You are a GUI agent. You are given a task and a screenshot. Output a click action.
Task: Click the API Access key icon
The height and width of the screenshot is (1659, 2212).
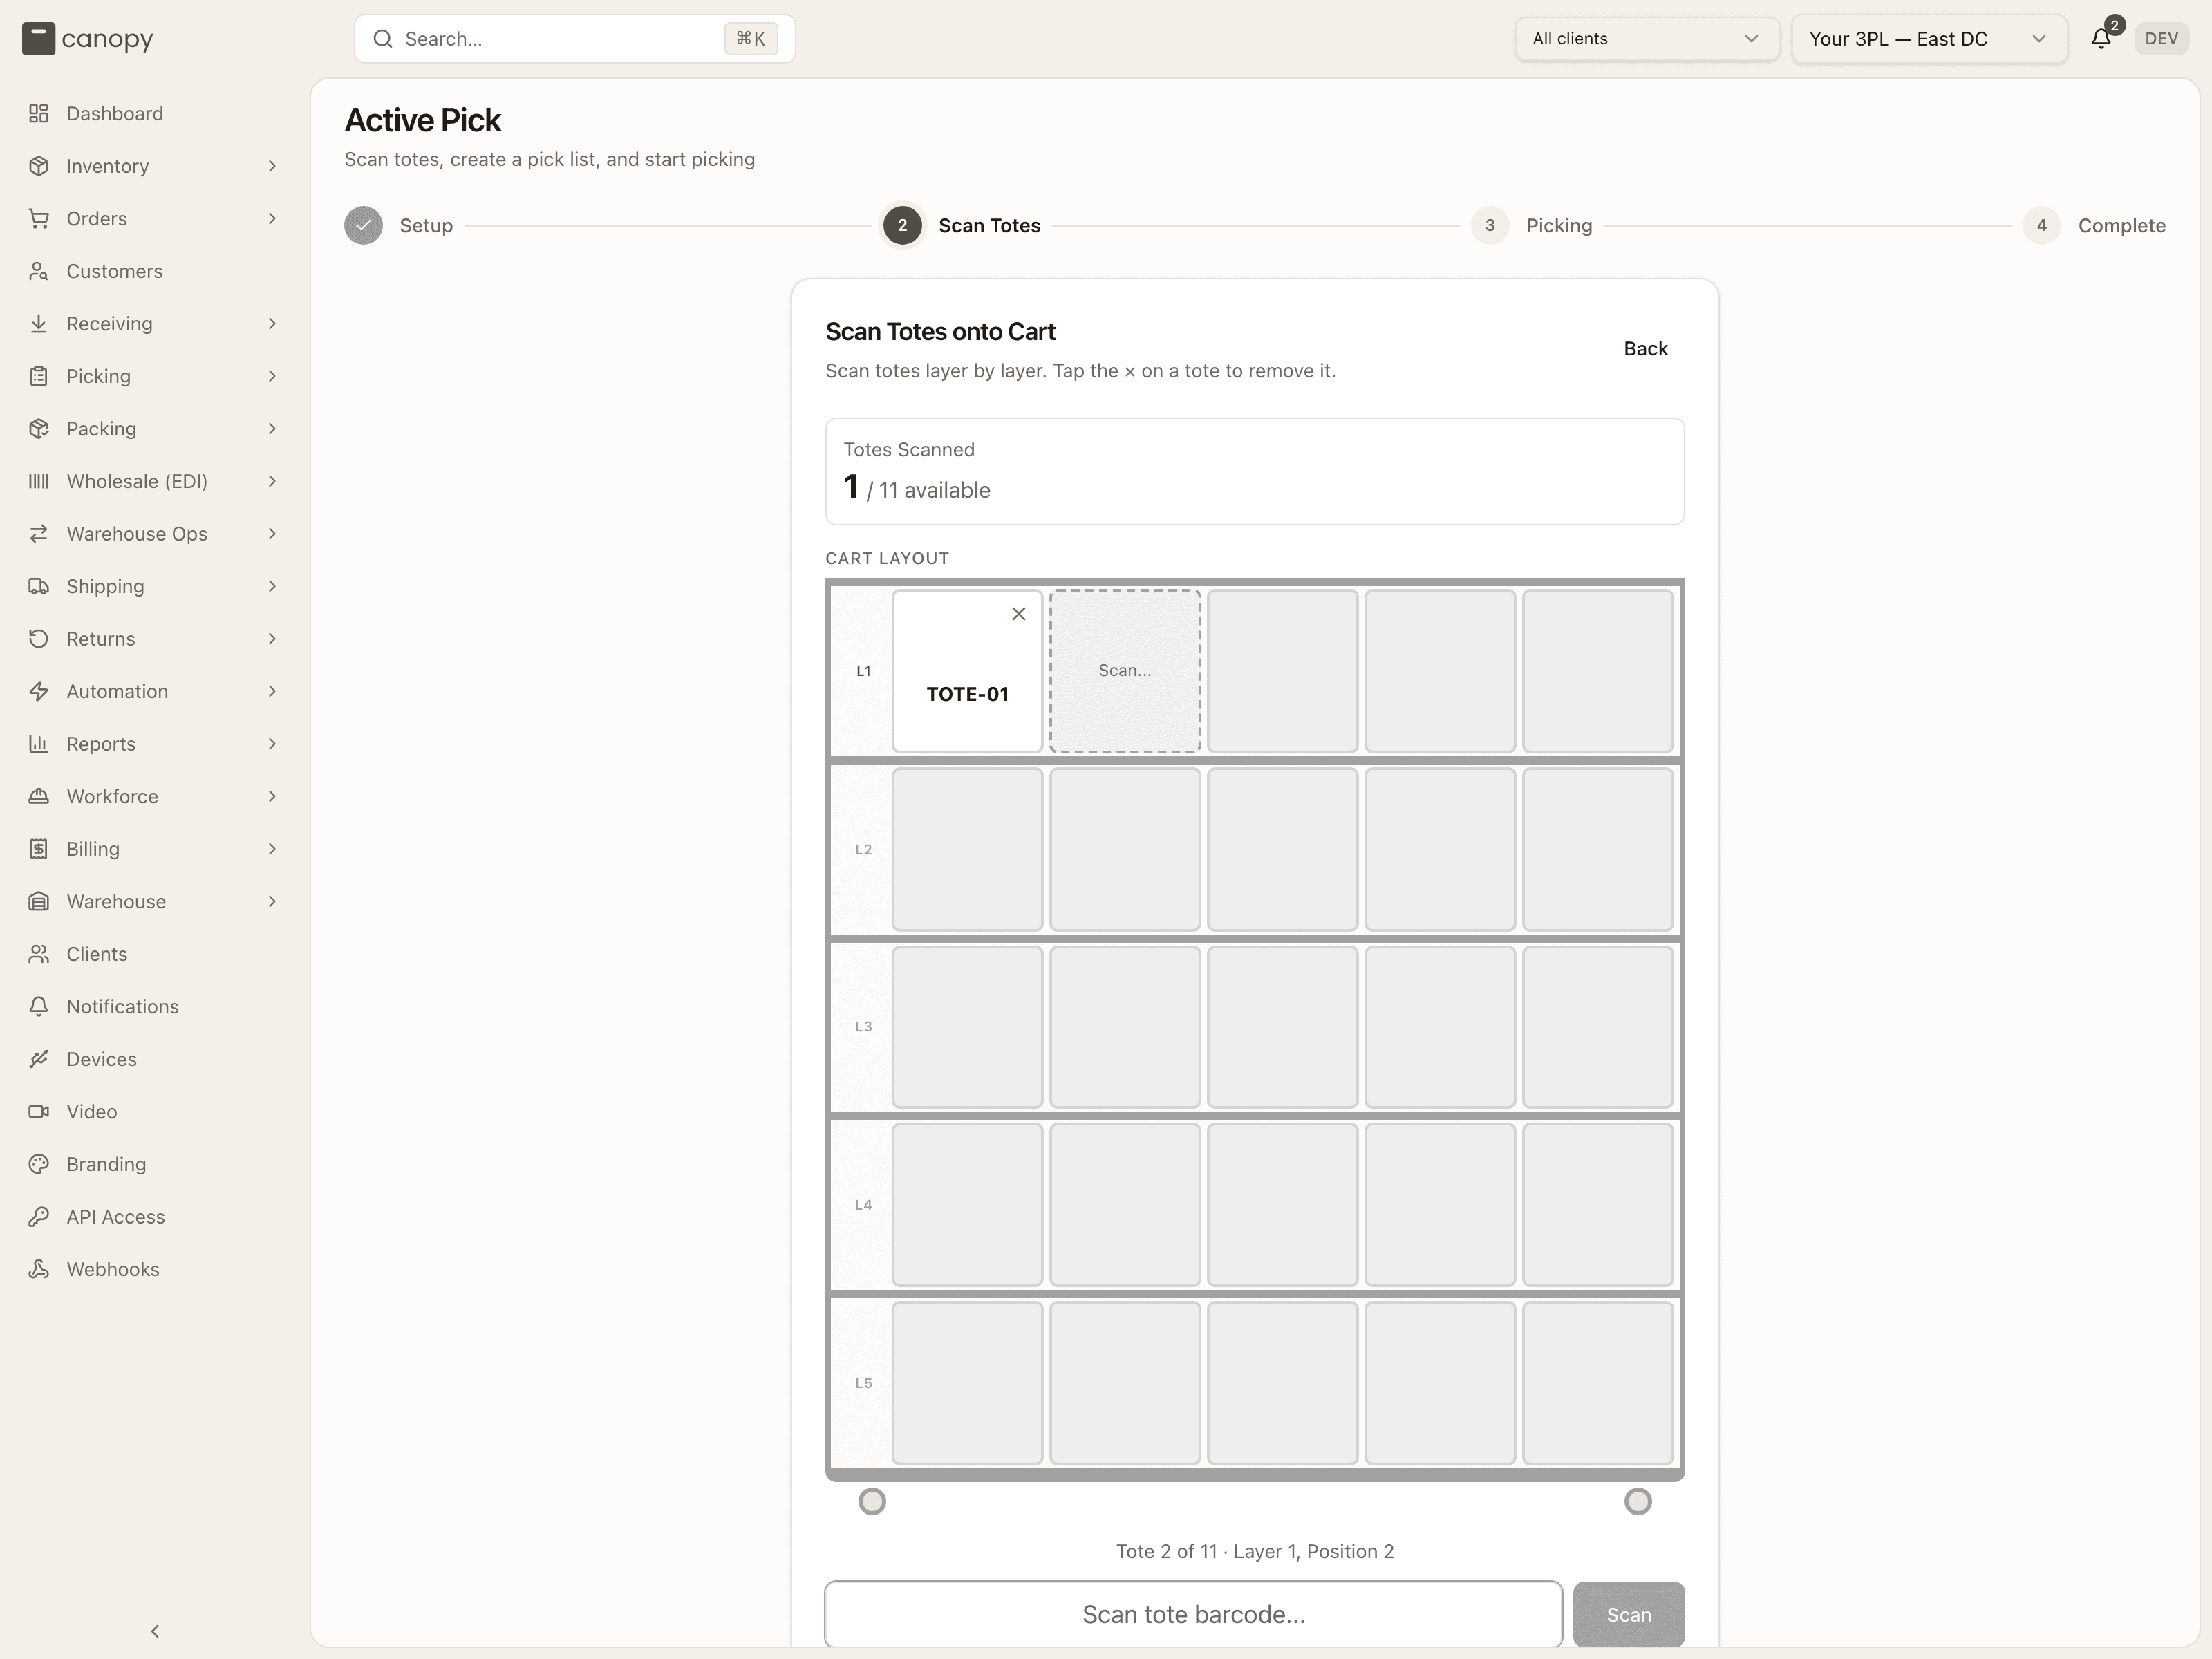pos(39,1217)
